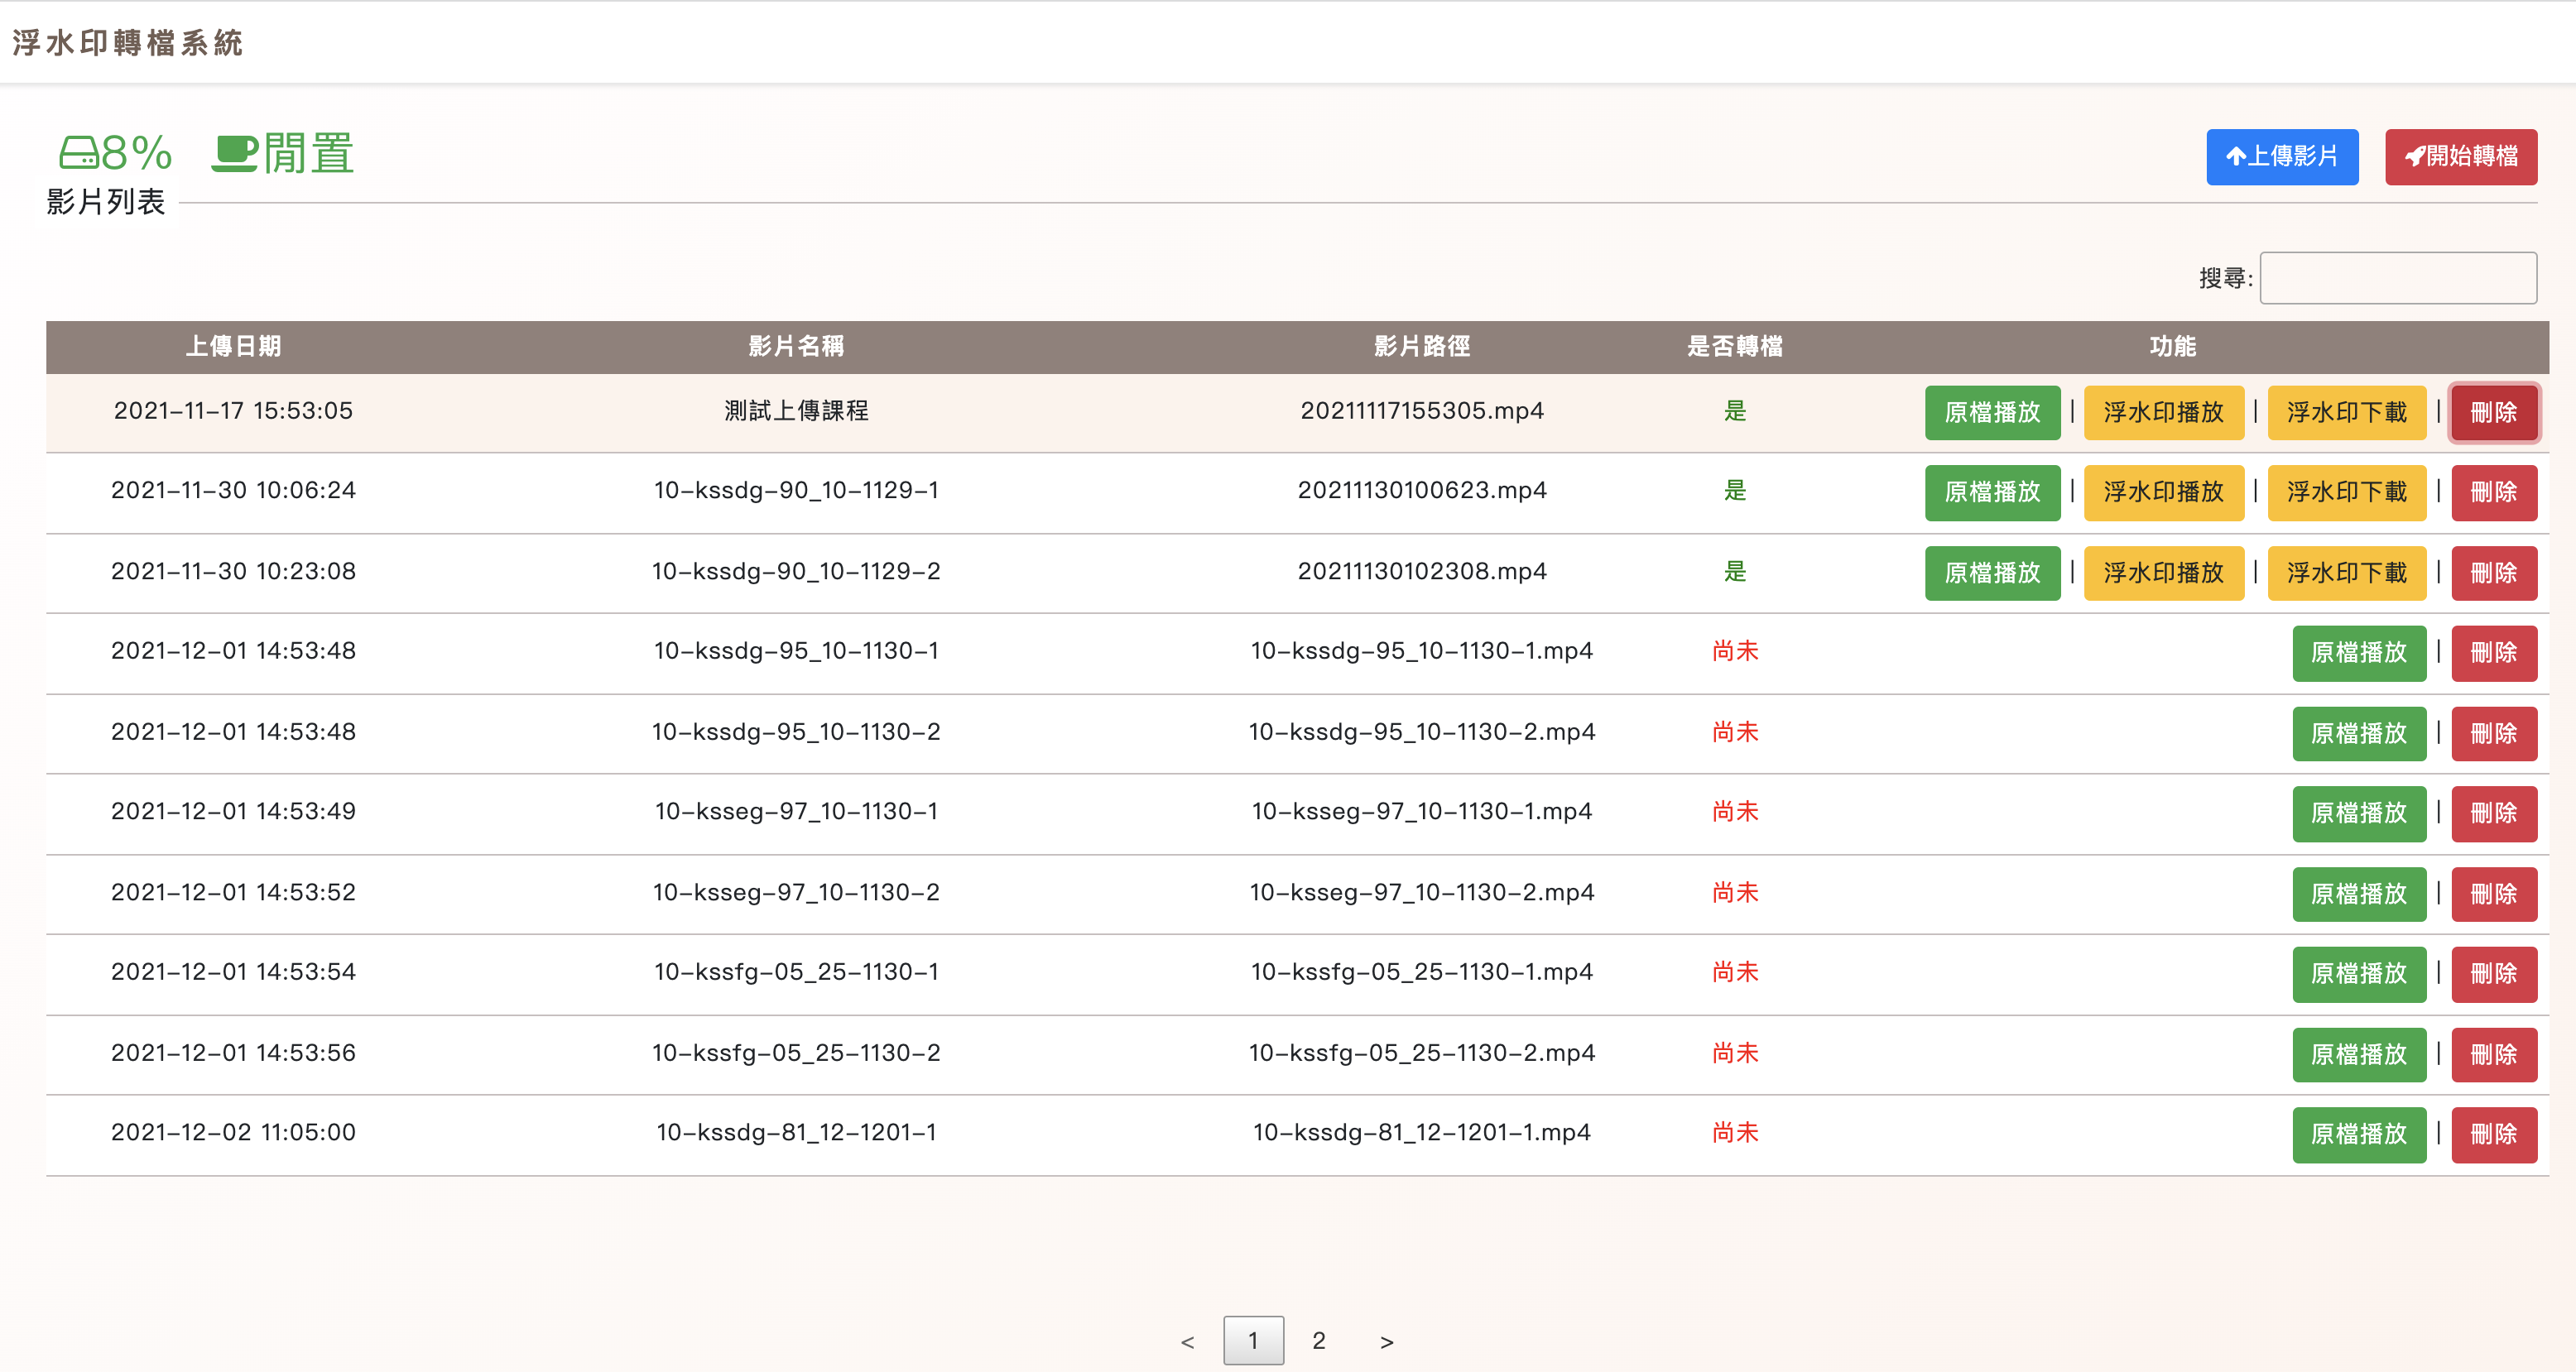
Task: Play original file for 10-kssdg-90_10-1129-2
Action: point(1992,573)
